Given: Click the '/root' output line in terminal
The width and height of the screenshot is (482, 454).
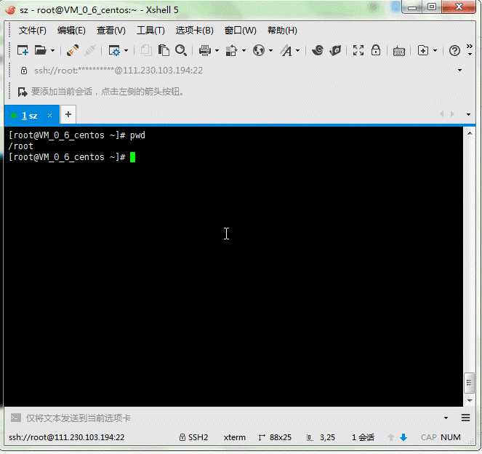Looking at the screenshot, I should [20, 146].
